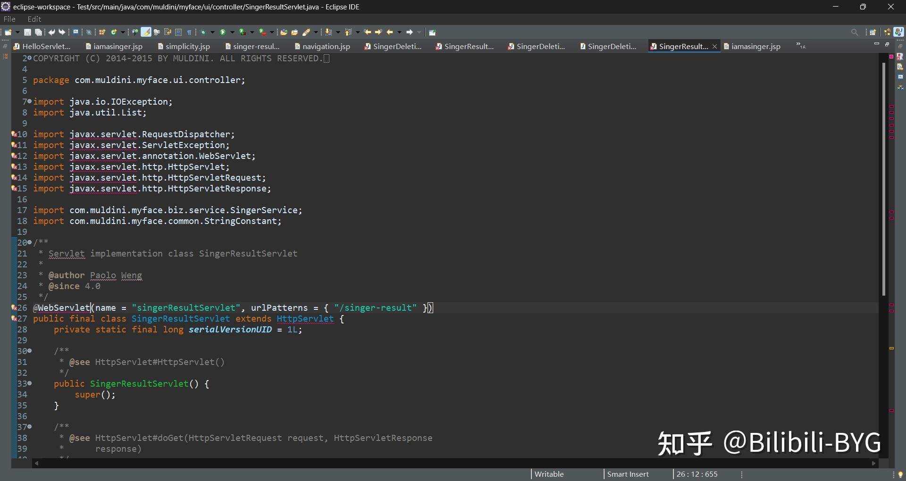Click the Debug bug icon
The height and width of the screenshot is (481, 906).
click(203, 32)
